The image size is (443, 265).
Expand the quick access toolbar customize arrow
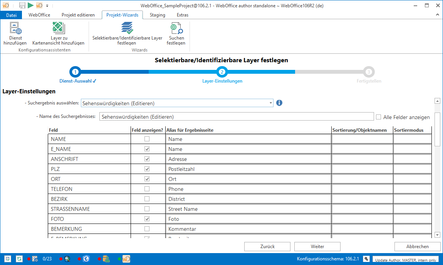pyautogui.click(x=47, y=6)
